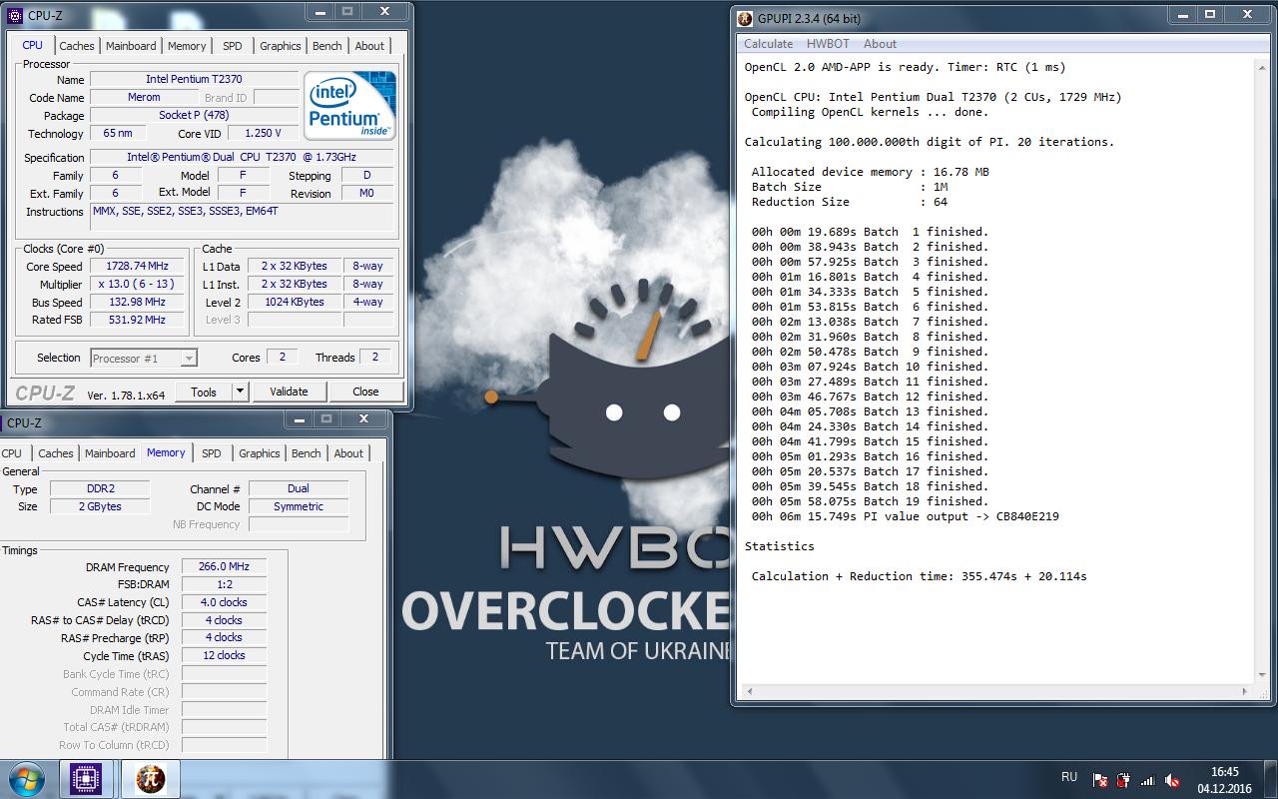Switch to Caches tab in processor window
This screenshot has width=1278, height=799.
(x=77, y=46)
